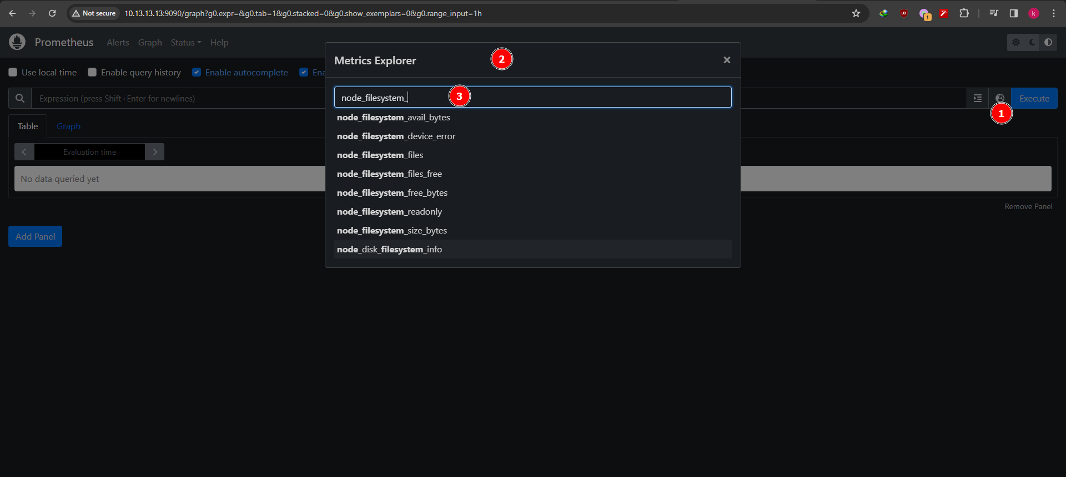Click the search magnifier icon in expression bar
Viewport: 1066px width, 477px height.
(20, 98)
